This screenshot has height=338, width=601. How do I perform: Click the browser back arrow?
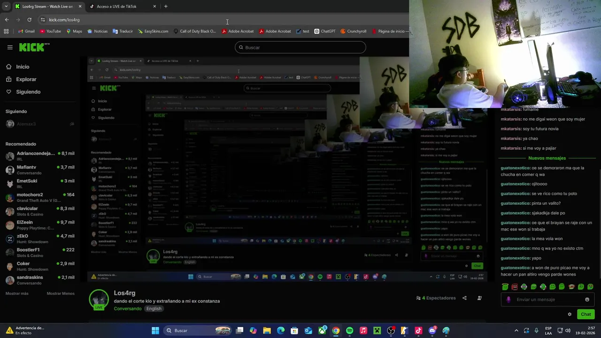point(7,20)
